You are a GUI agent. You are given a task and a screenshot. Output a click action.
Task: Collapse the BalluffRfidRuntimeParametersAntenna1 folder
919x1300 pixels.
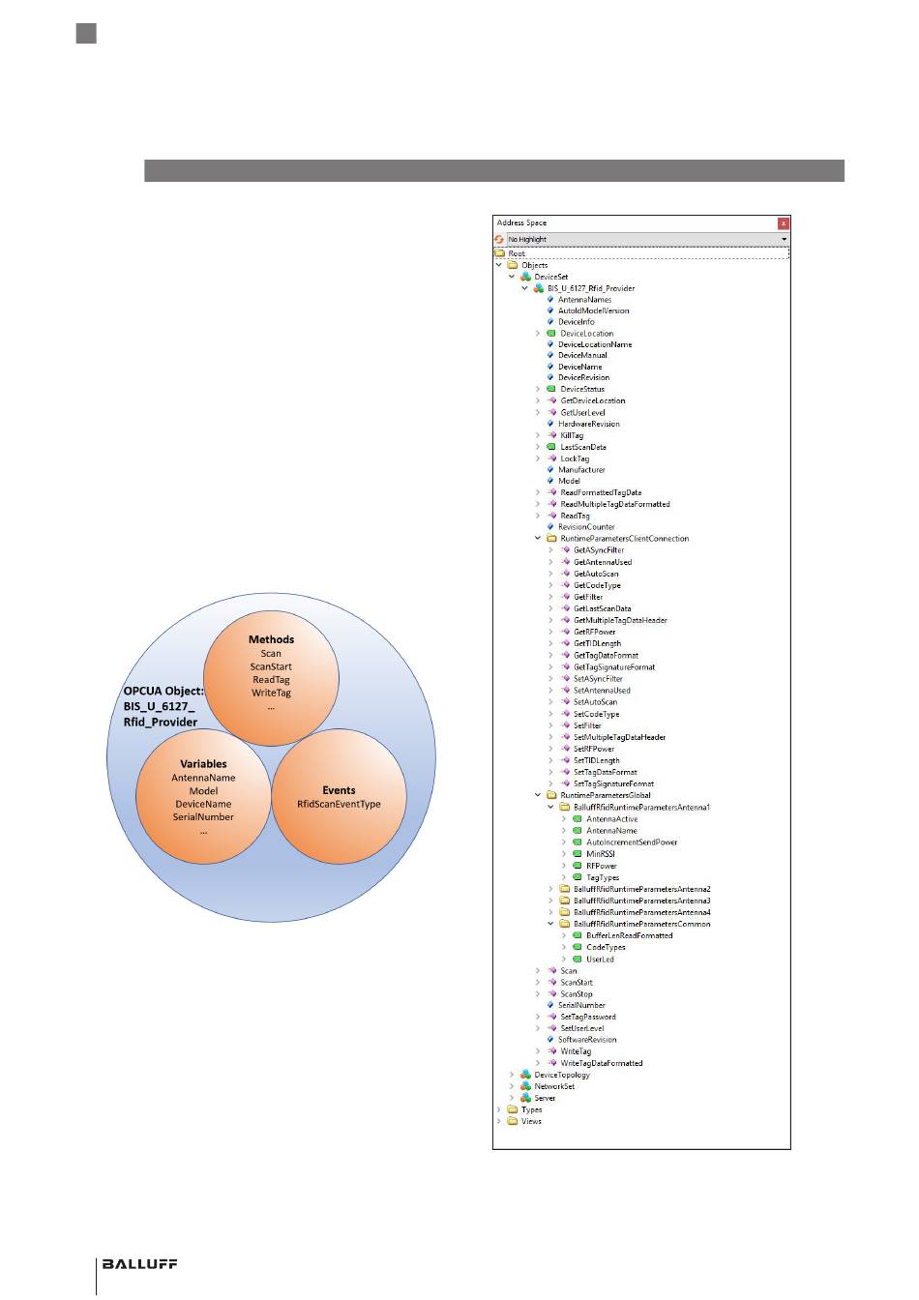[551, 807]
